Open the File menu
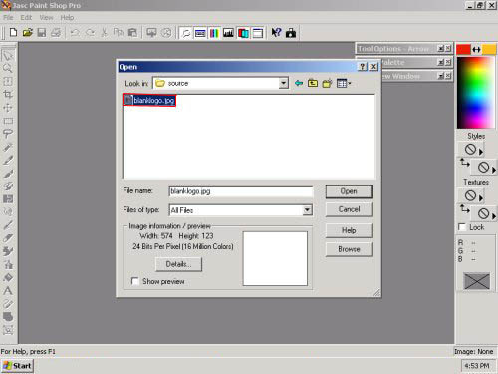Screen dimensions: 498x374 coord(8,17)
